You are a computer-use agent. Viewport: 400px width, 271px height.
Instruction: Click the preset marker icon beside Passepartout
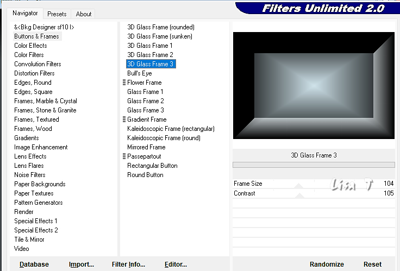(x=124, y=156)
